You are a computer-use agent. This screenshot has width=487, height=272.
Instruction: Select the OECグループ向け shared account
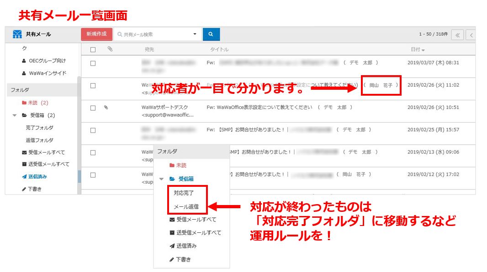47,61
